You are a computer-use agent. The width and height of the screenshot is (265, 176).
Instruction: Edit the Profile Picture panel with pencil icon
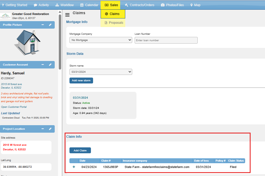tap(50, 25)
